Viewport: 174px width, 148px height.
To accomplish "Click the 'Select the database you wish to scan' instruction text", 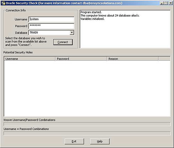I will [26, 41].
